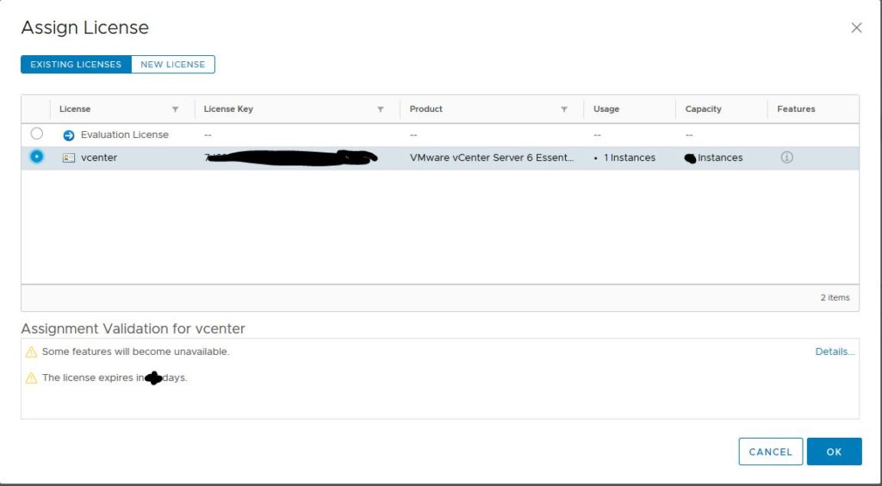Click the Features column header
Image resolution: width=882 pixels, height=486 pixels.
(796, 109)
